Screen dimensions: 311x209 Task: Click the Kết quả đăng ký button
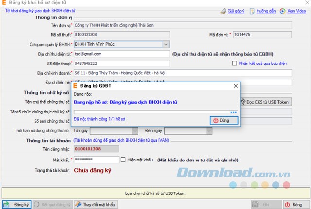tap(52, 204)
